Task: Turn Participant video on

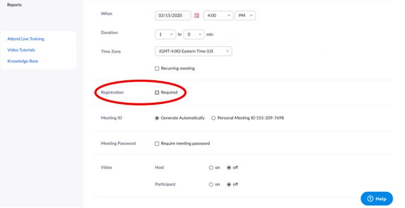Action: pyautogui.click(x=211, y=184)
